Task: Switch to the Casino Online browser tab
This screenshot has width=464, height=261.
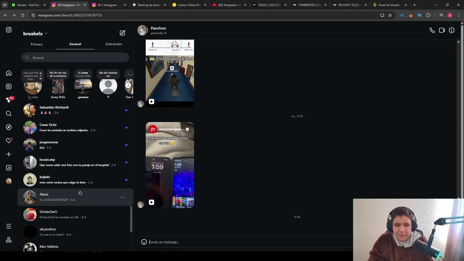Action: point(189,5)
